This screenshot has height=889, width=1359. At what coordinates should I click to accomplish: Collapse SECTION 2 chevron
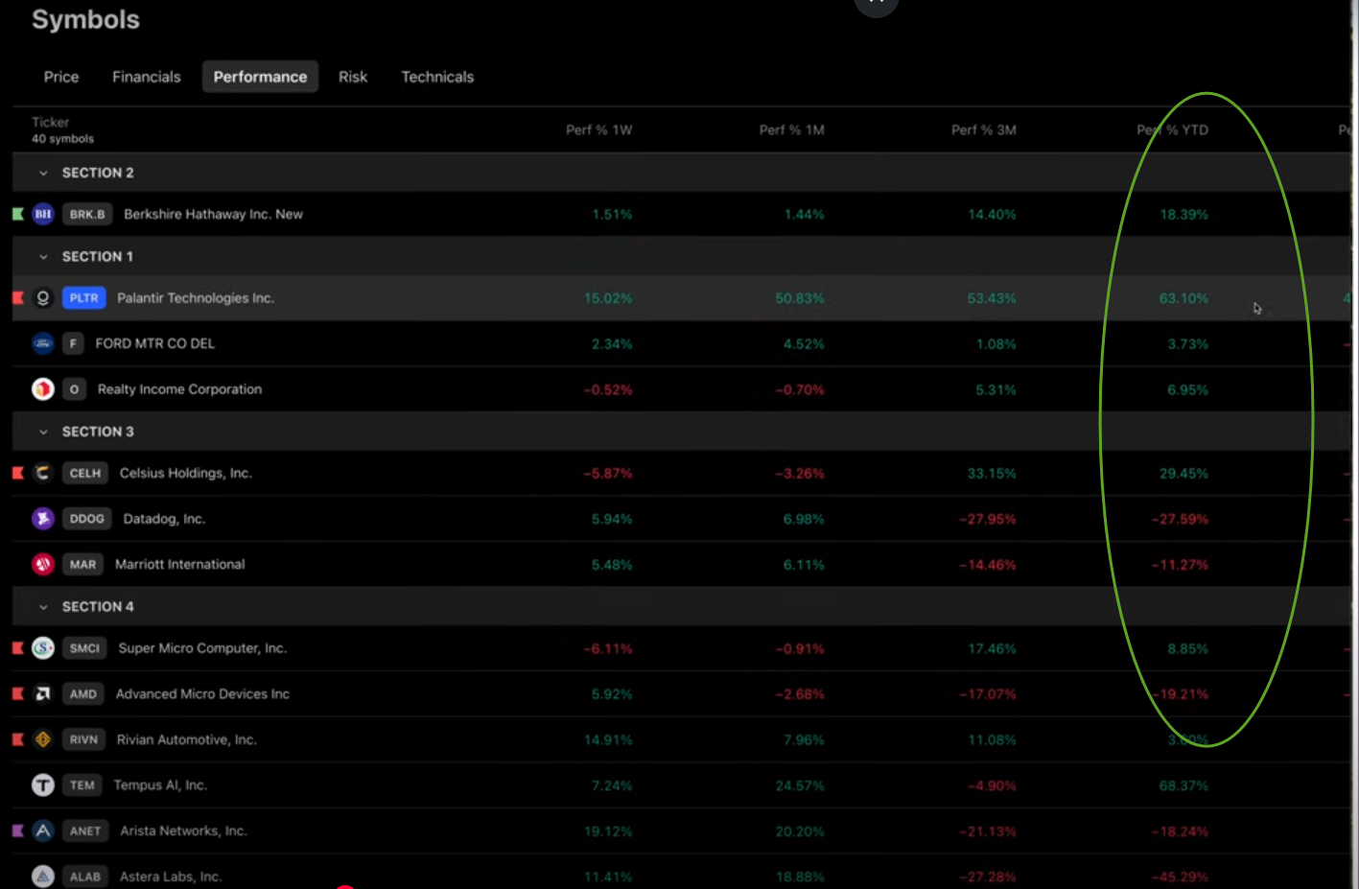click(43, 174)
